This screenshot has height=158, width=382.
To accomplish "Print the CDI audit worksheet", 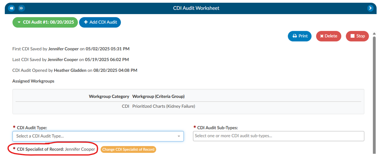I will 300,36.
